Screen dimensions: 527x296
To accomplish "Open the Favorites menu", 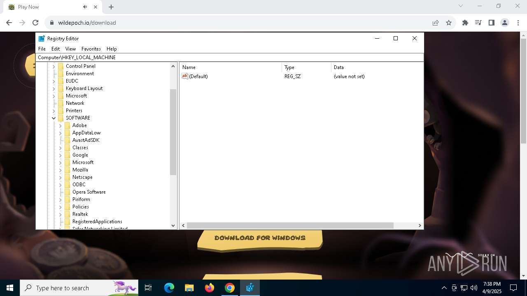I will coord(91,49).
